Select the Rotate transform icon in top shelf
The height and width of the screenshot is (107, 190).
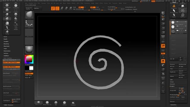point(71,8)
